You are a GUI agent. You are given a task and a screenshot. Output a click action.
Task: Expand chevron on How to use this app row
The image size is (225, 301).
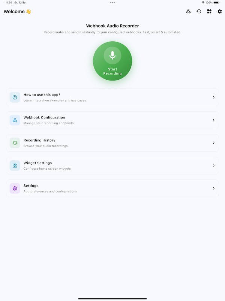(x=214, y=97)
